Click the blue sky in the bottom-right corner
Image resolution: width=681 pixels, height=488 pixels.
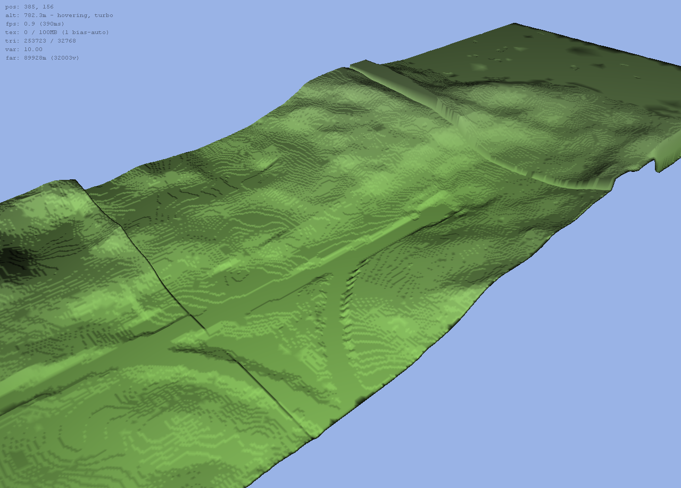point(612,426)
